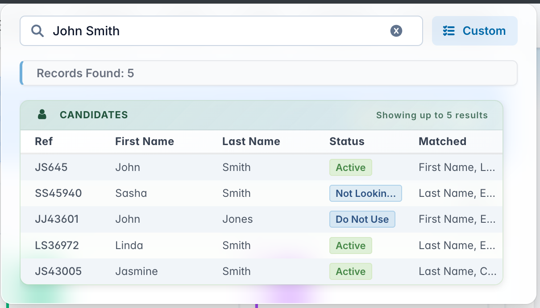This screenshot has height=308, width=540.
Task: Click Matched value in JS645 row
Action: click(x=457, y=167)
